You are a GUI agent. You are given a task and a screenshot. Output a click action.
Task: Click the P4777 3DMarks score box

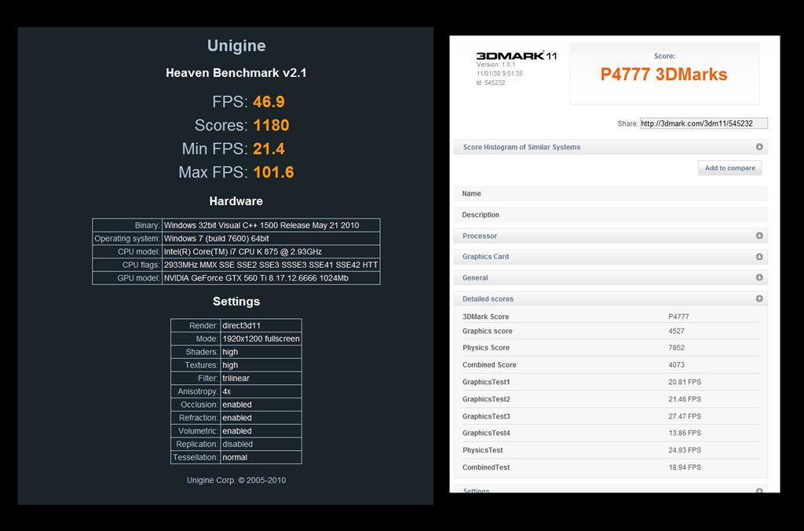click(664, 74)
